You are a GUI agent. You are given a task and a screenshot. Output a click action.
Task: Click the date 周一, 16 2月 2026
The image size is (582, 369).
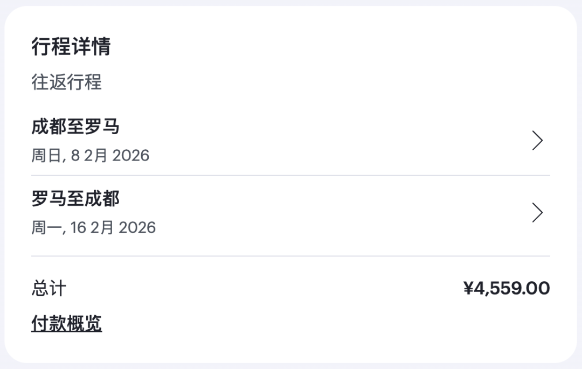(x=93, y=227)
